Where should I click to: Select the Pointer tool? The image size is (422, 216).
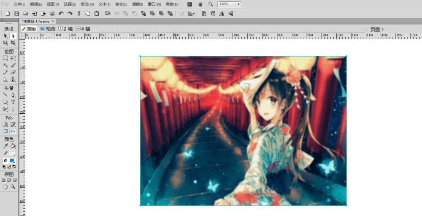[x=5, y=36]
